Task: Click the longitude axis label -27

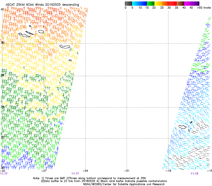Action: coord(44,171)
